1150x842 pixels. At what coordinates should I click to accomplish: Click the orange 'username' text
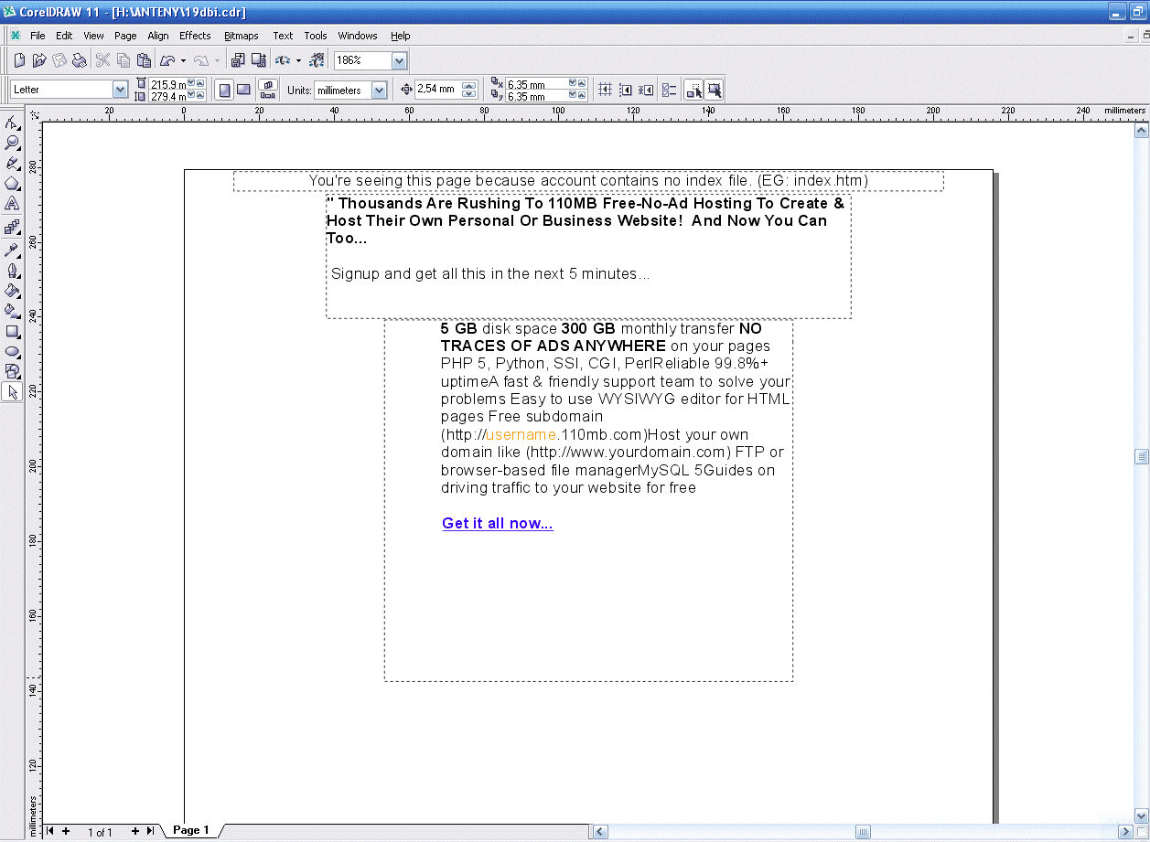pyautogui.click(x=521, y=434)
